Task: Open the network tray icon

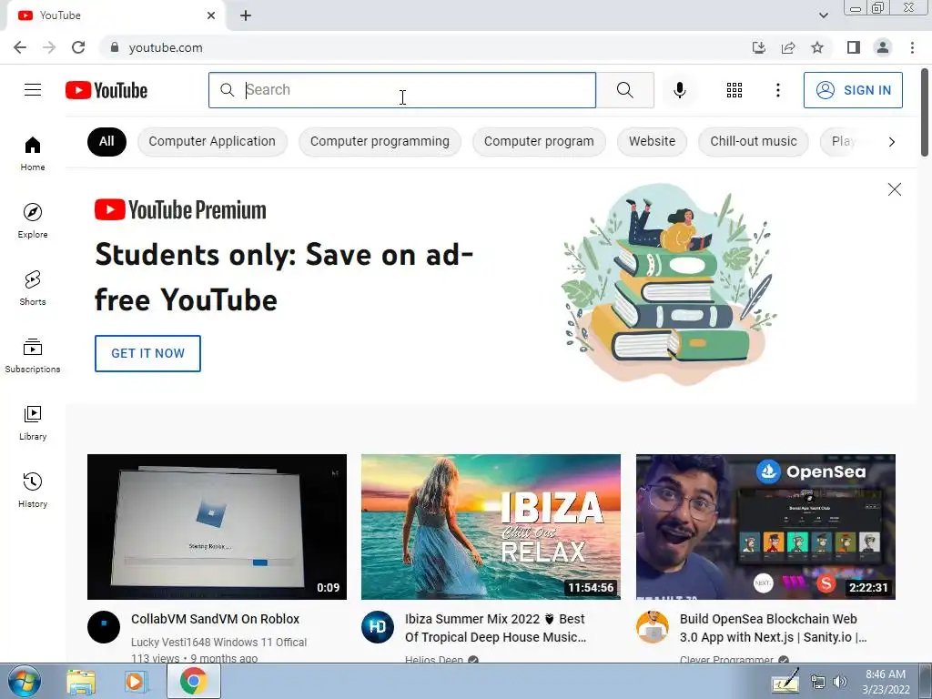Action: pyautogui.click(x=818, y=682)
